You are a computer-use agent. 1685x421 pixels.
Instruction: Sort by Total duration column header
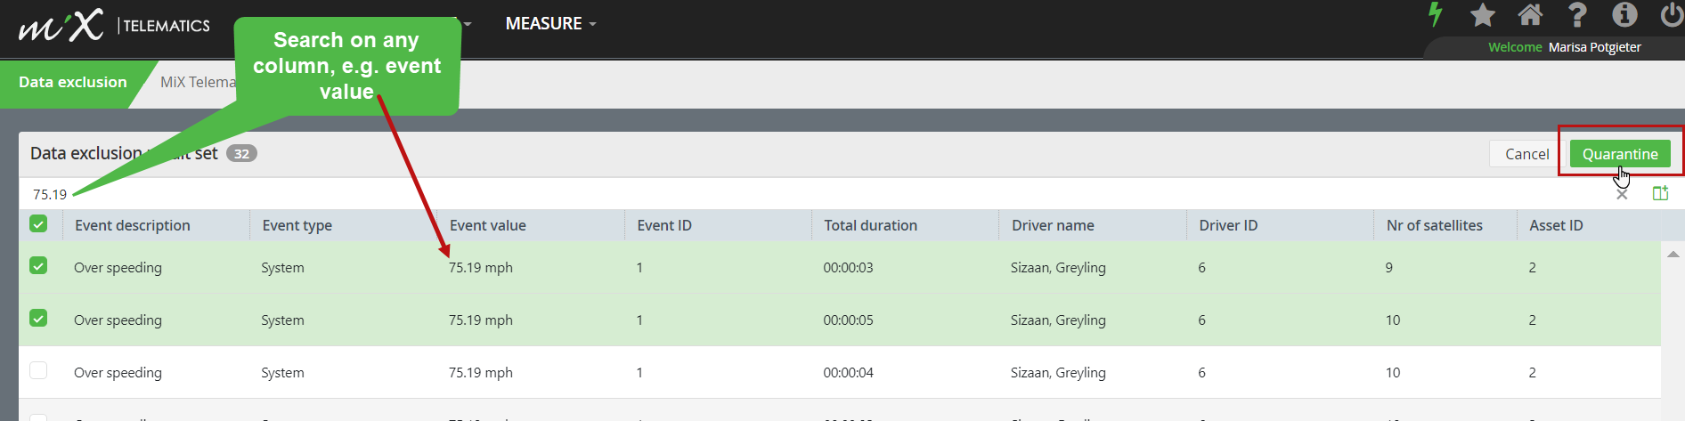coord(871,225)
